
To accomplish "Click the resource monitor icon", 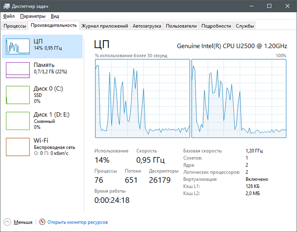I will [42, 222].
